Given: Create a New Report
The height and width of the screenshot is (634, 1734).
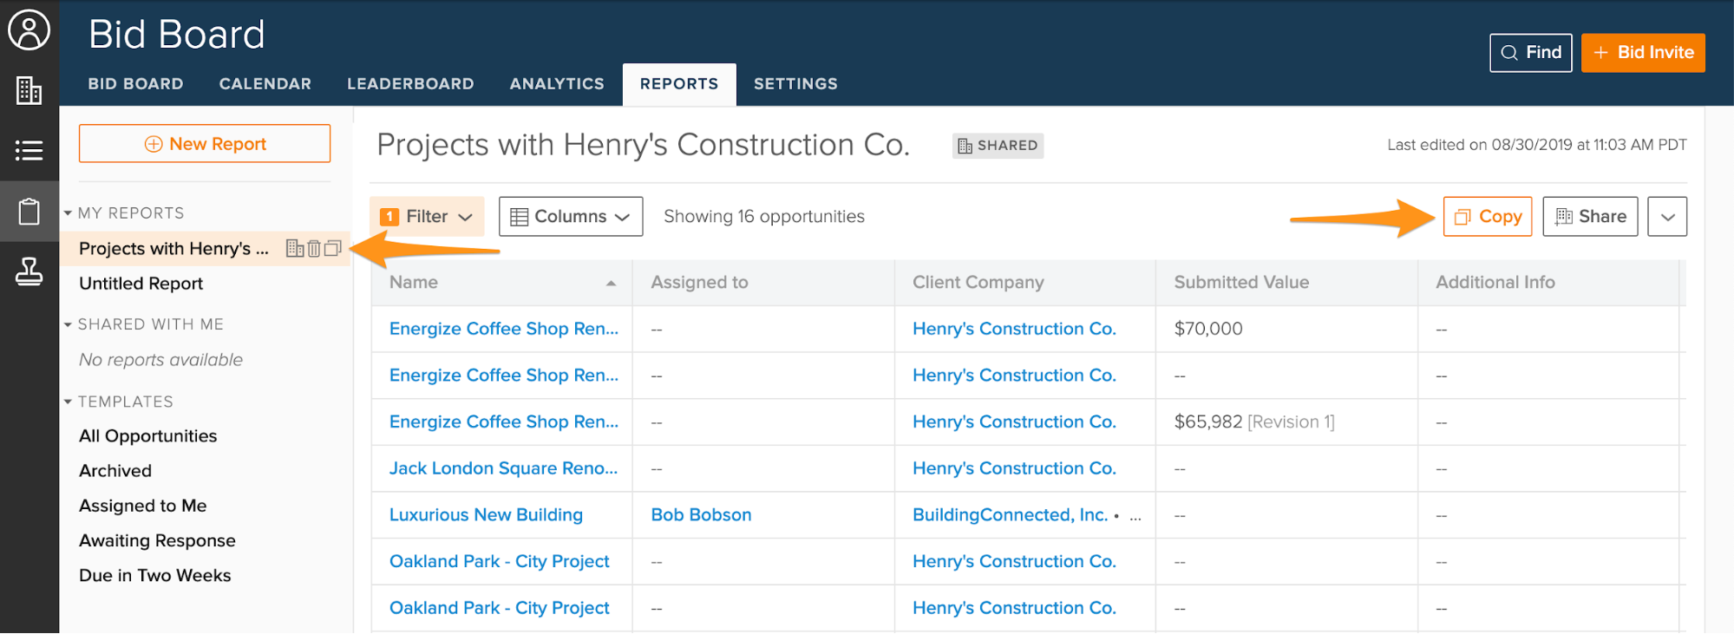Looking at the screenshot, I should pyautogui.click(x=205, y=144).
